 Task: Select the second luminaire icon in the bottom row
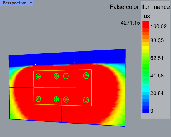click(x=56, y=99)
